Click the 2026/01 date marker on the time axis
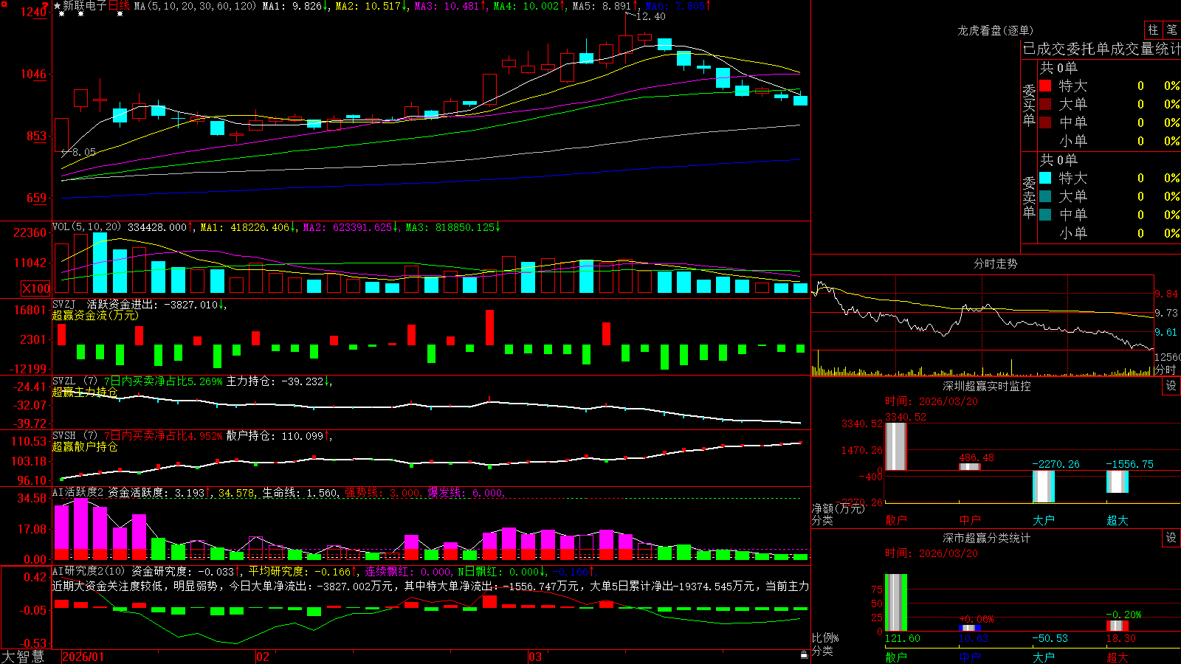 [x=83, y=657]
